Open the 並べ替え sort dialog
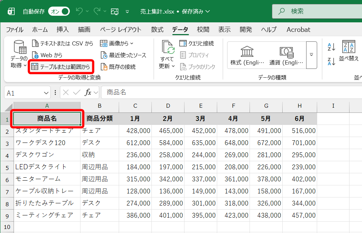Viewport: 362px width, 233px height. [x=349, y=51]
